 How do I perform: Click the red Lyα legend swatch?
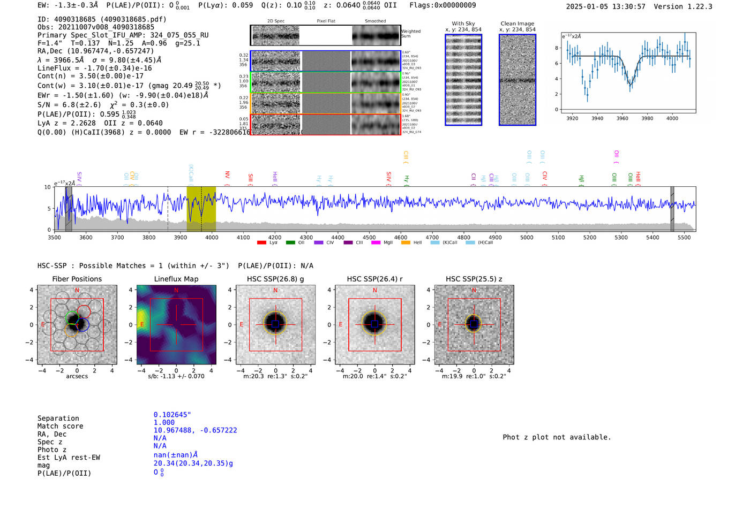click(261, 243)
